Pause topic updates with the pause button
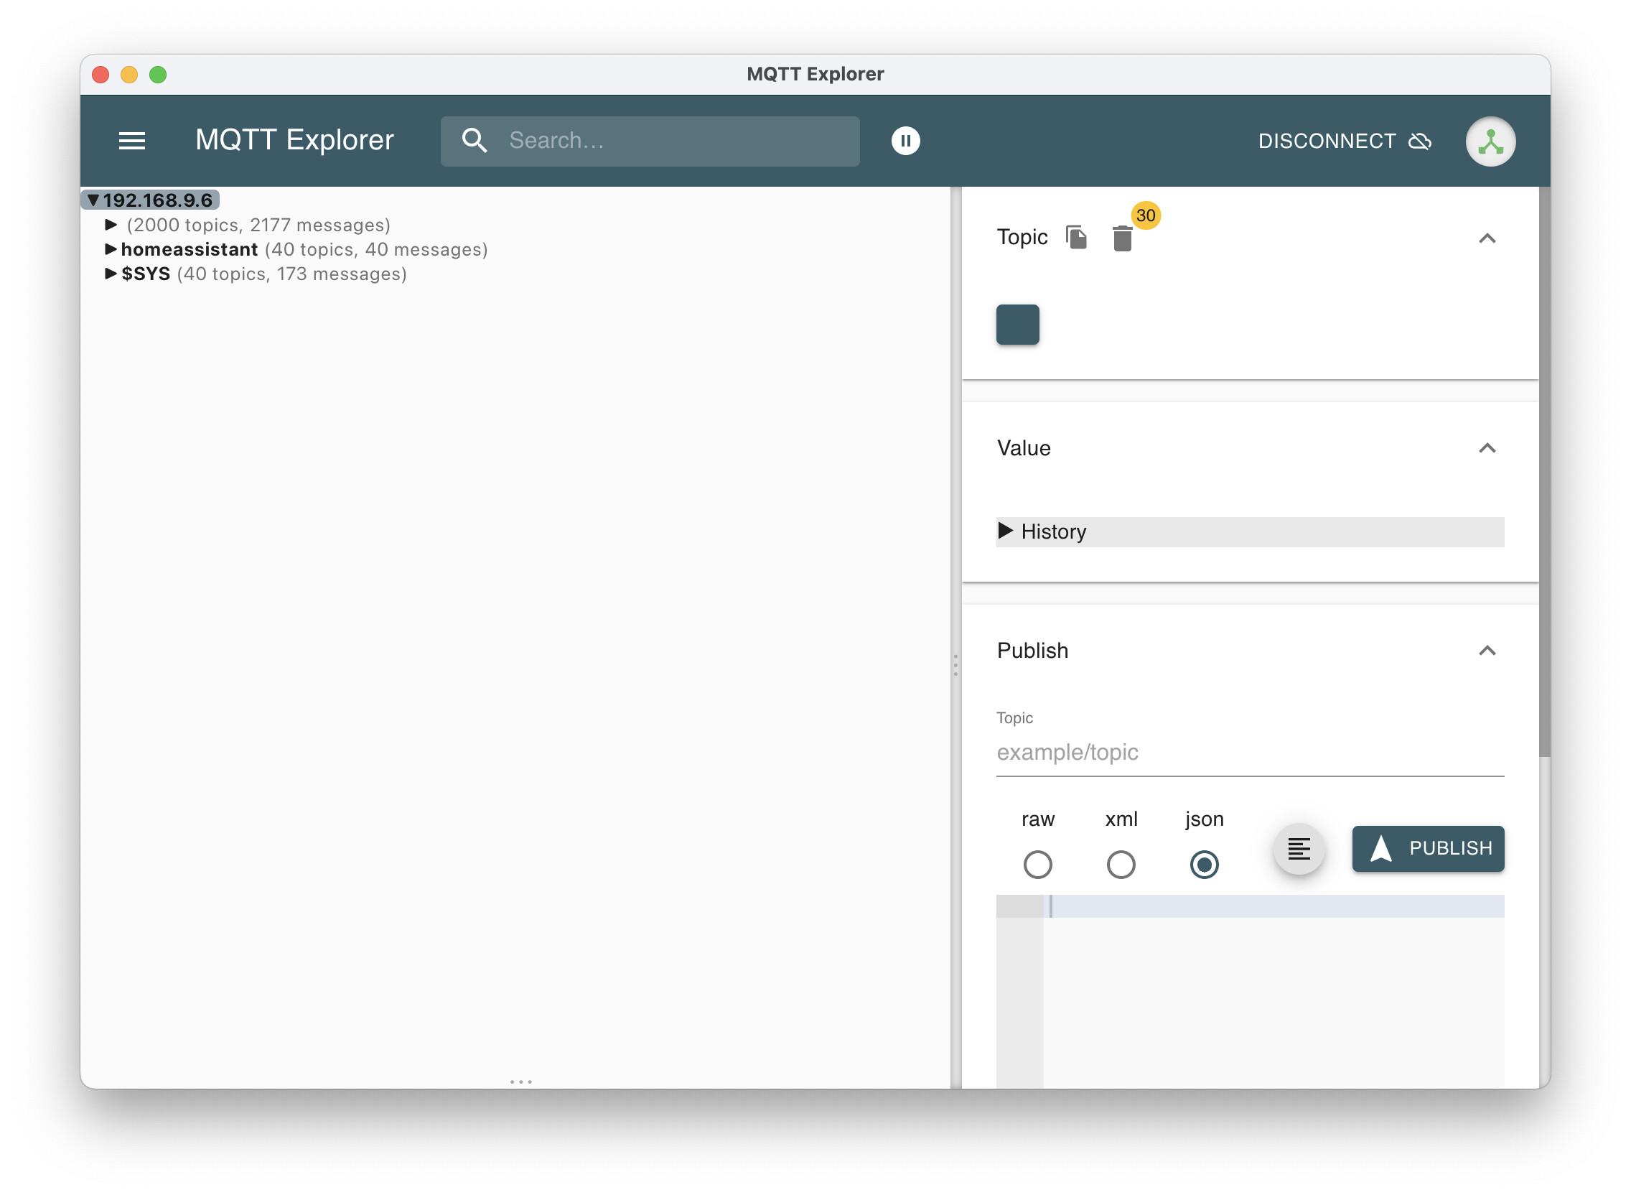This screenshot has width=1631, height=1195. [x=905, y=141]
